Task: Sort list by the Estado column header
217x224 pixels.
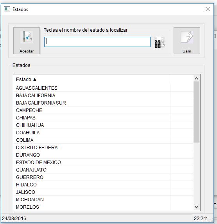Action: (x=91, y=79)
